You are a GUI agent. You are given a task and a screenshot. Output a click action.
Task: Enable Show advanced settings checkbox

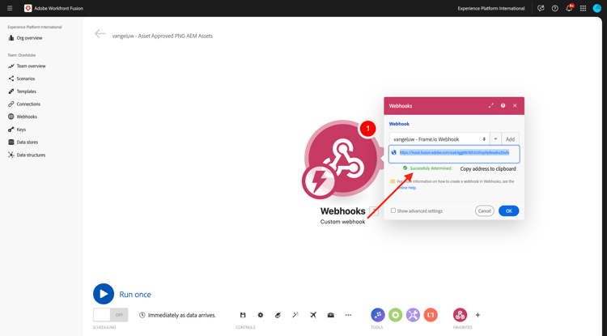point(393,211)
